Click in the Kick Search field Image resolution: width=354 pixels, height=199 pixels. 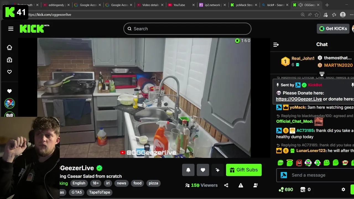187,29
